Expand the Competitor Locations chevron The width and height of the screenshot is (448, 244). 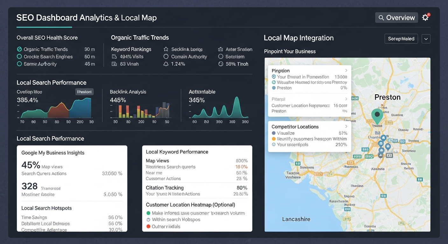346,126
